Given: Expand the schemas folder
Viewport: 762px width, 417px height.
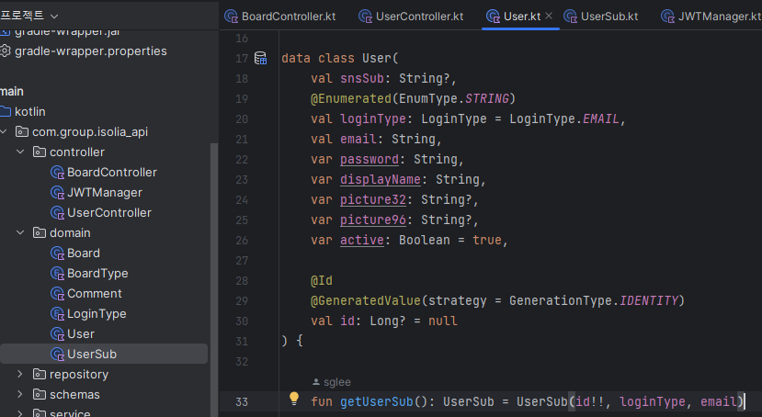Looking at the screenshot, I should pyautogui.click(x=20, y=394).
